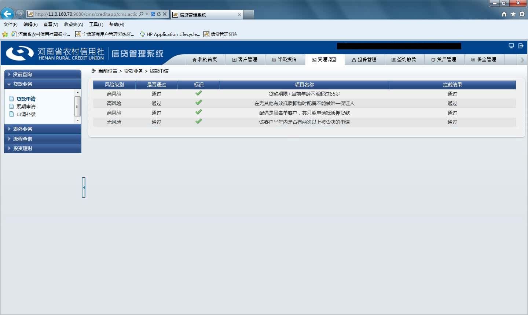The height and width of the screenshot is (315, 528).
Task: Click the 项目名称 column header
Action: (304, 85)
